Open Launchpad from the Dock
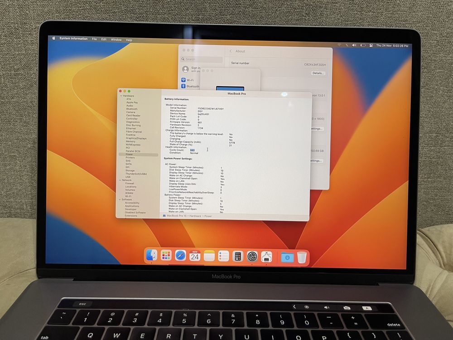The image size is (453, 340). coord(166,255)
